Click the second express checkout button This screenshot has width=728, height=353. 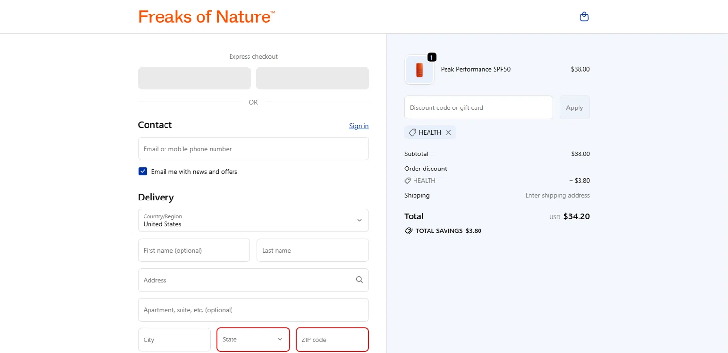pyautogui.click(x=313, y=78)
